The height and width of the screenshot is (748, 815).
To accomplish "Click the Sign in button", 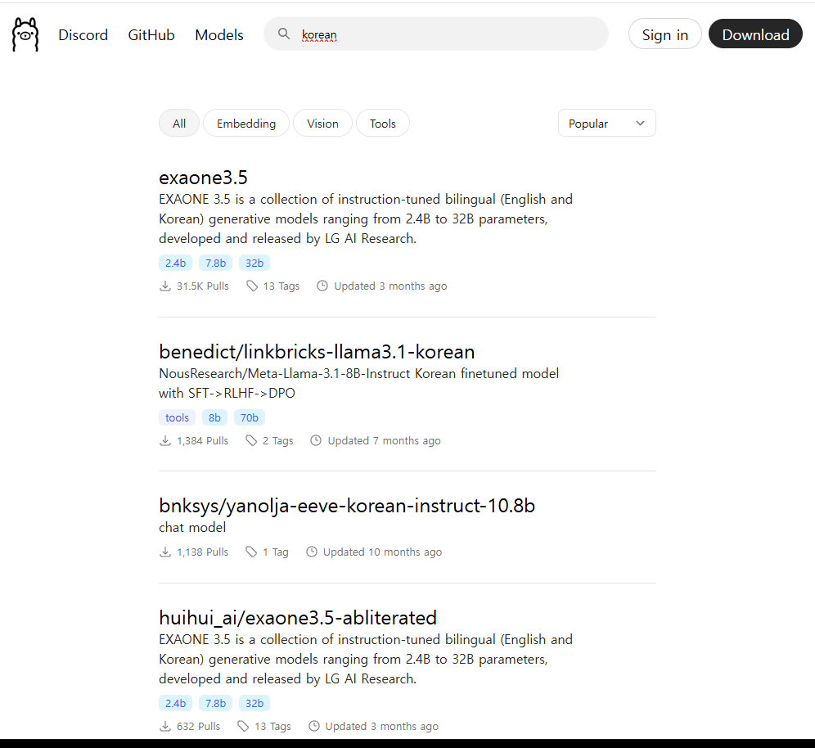I will pyautogui.click(x=664, y=34).
